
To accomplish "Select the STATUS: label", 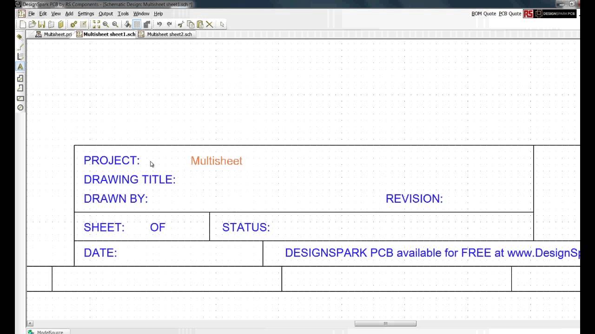I will [246, 227].
